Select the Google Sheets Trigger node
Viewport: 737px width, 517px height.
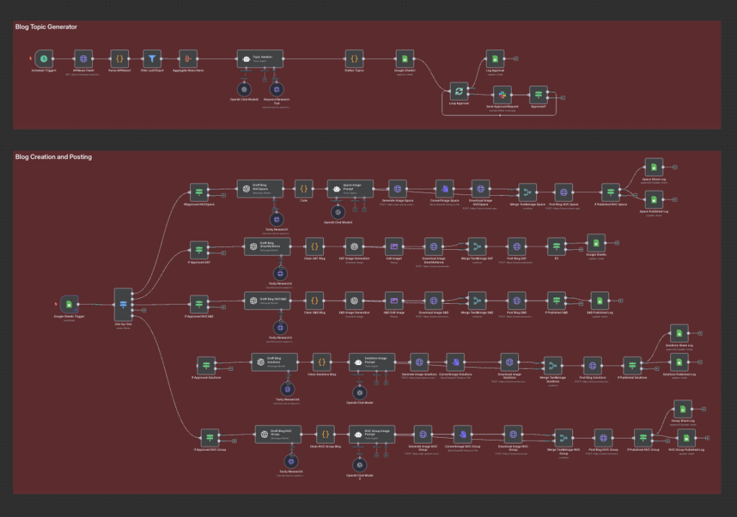(x=69, y=305)
